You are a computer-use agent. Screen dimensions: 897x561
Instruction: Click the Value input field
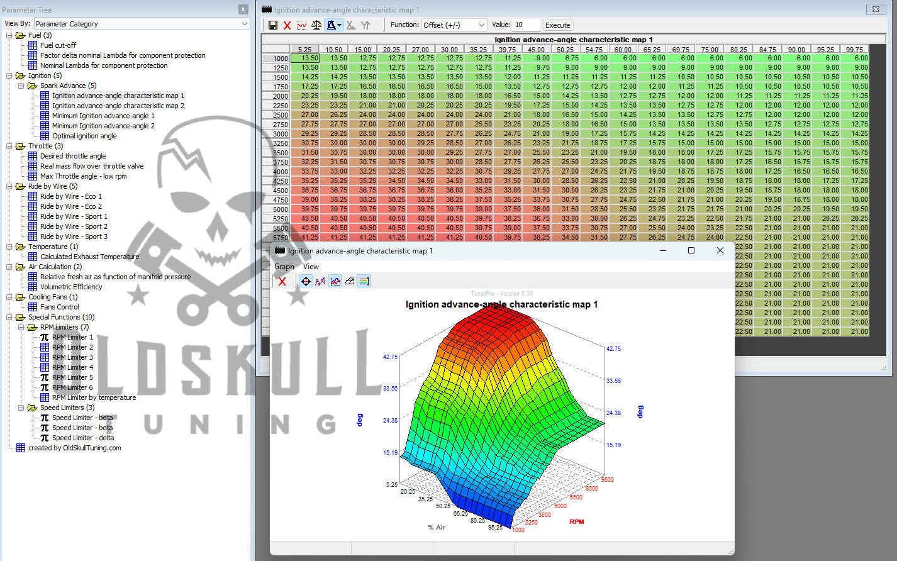coord(526,25)
